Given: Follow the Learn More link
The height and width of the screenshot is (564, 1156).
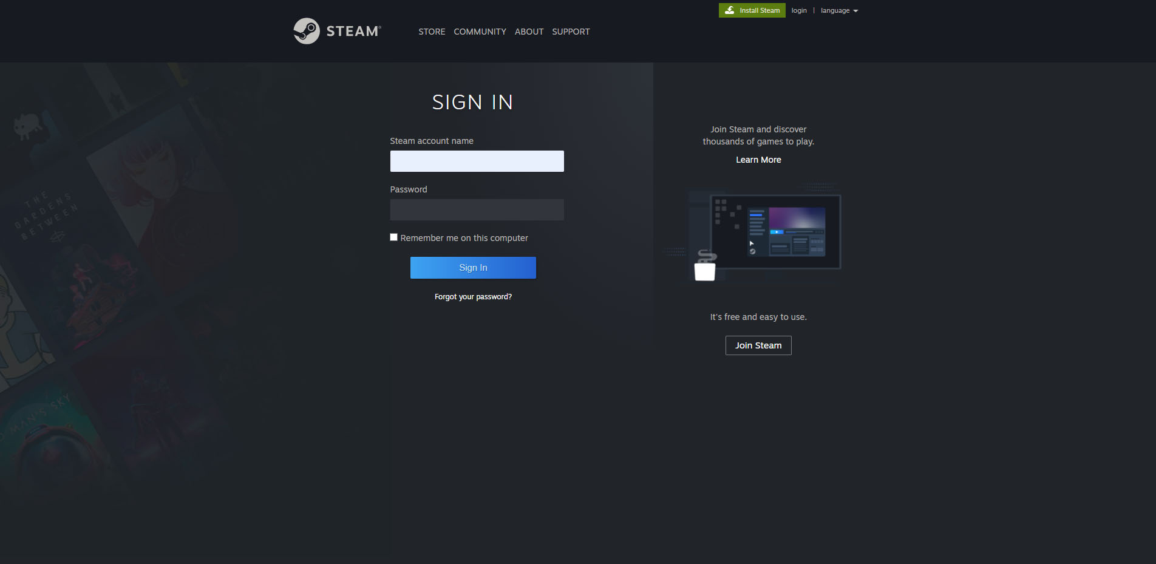Looking at the screenshot, I should 758,160.
